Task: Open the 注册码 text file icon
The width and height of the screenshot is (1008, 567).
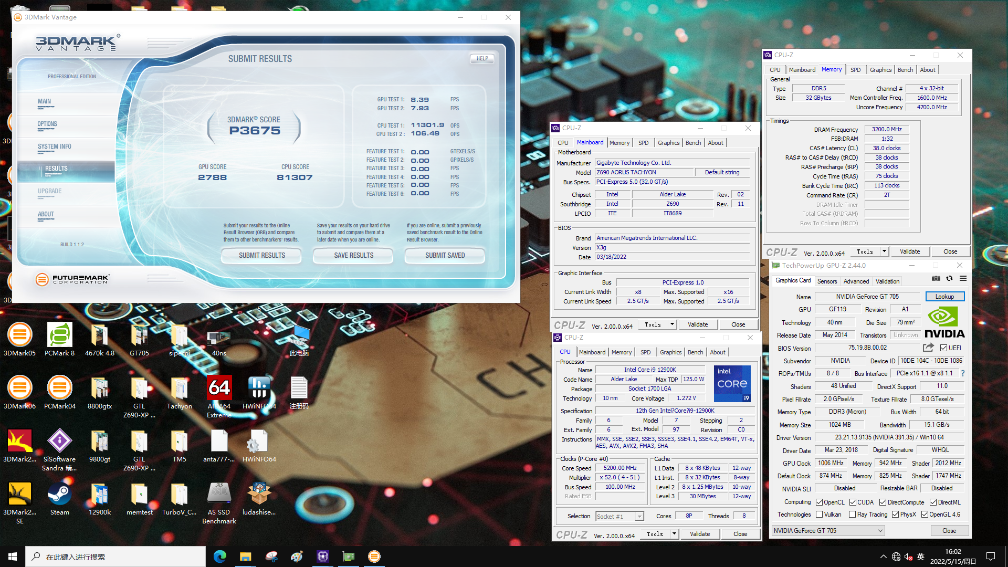Action: coord(299,392)
